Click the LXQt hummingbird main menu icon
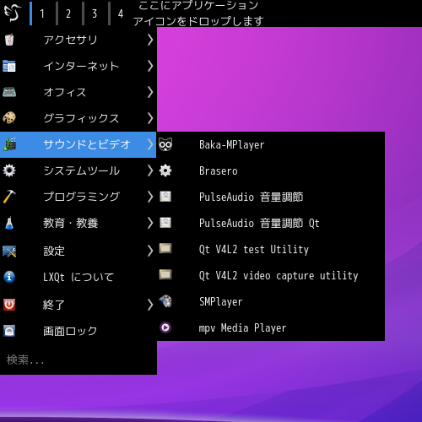 pyautogui.click(x=13, y=13)
